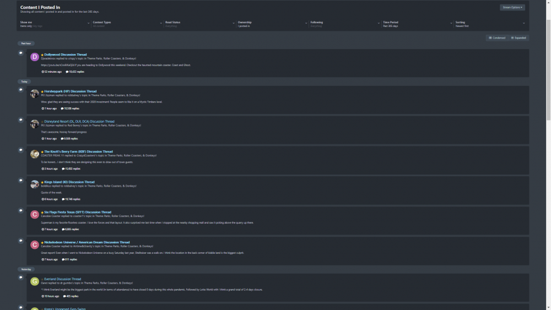The image size is (551, 310).
Task: Click the Canobie Coaster avatar on Six Flags post
Action: 35,215
